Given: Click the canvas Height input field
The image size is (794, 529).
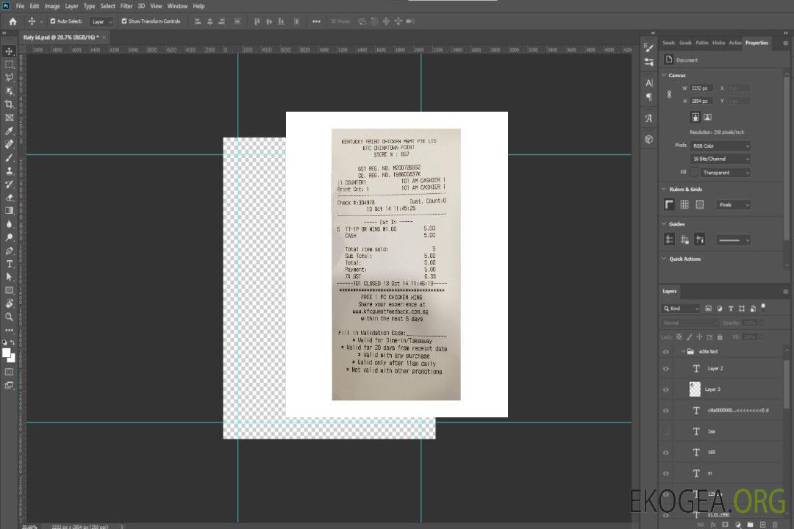Looking at the screenshot, I should (701, 101).
